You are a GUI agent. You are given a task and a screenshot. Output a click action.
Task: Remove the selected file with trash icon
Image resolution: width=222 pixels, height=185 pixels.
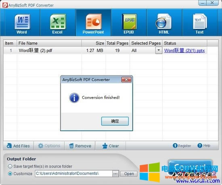click(80, 146)
